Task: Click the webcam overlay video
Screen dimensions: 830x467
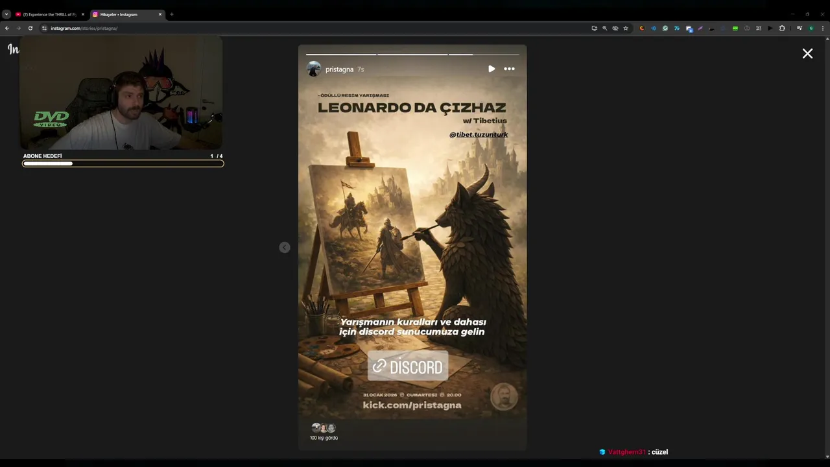Action: (x=121, y=93)
